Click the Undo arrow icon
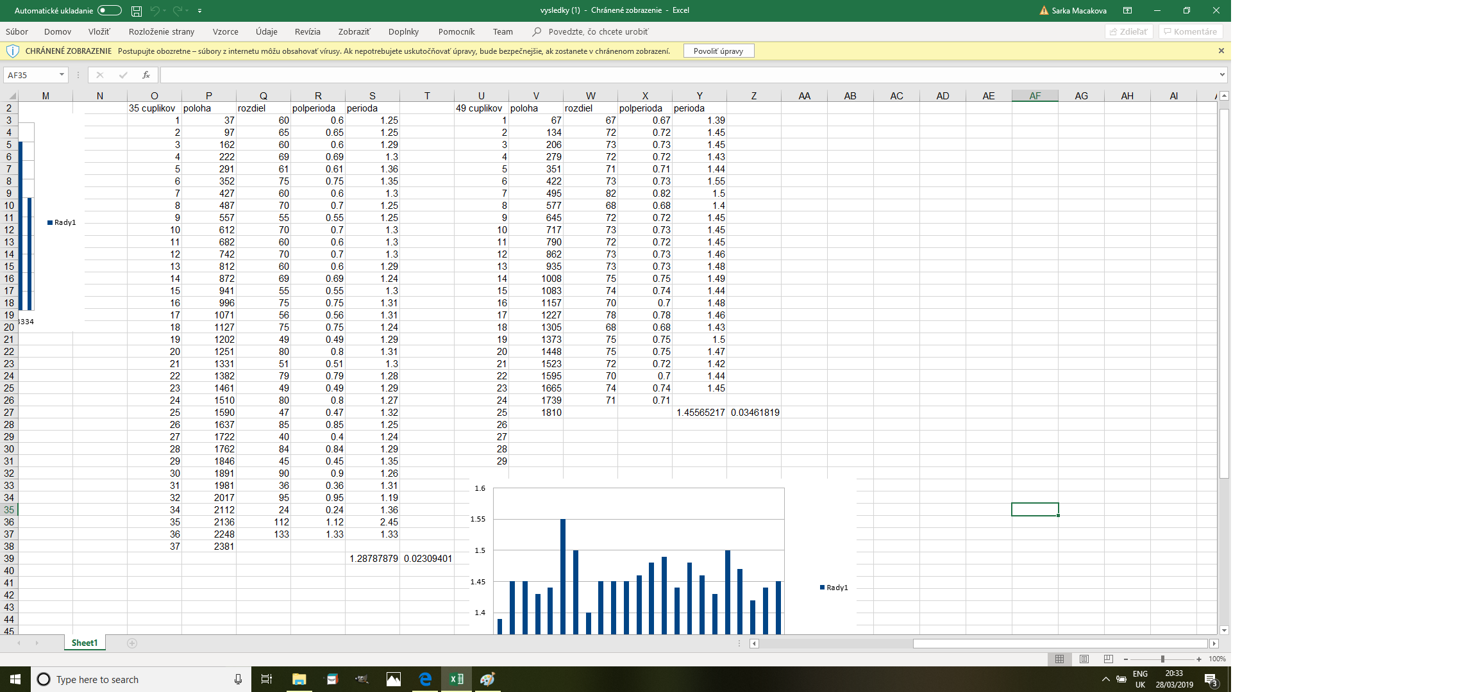 click(155, 11)
